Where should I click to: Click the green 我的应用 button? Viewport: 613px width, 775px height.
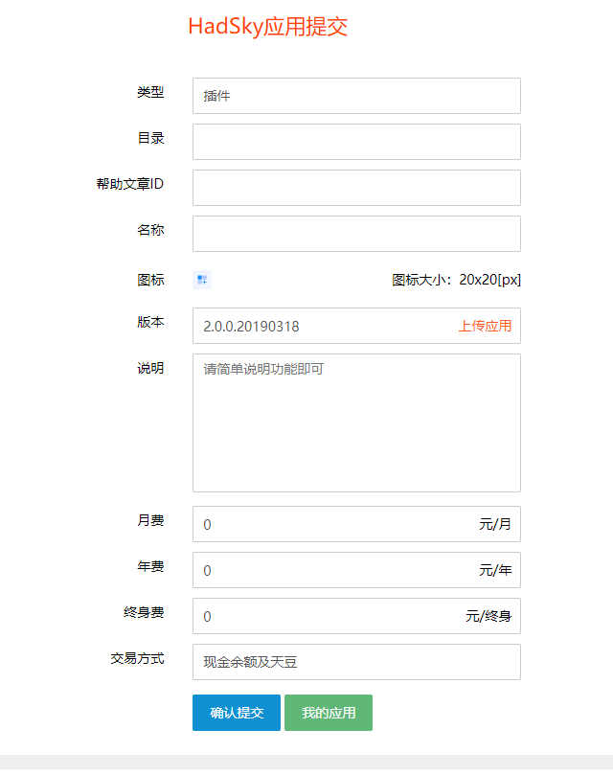pyautogui.click(x=329, y=713)
